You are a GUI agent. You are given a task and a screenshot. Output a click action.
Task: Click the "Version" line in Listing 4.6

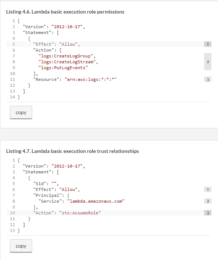point(54,27)
